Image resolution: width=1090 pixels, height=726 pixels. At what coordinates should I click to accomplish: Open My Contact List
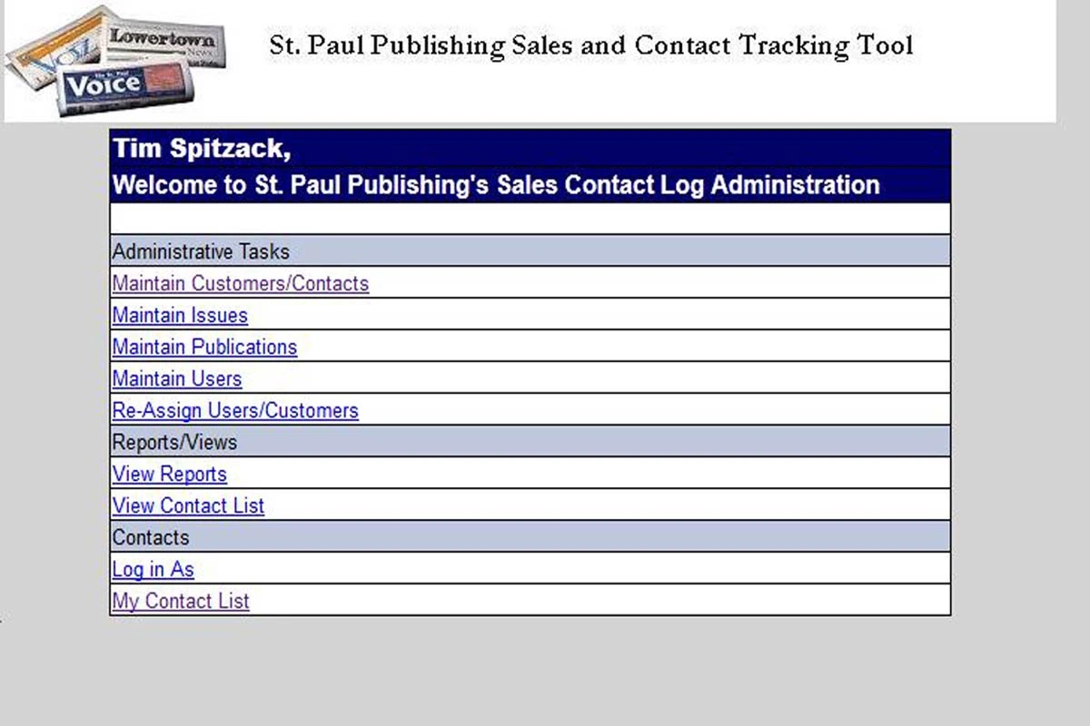[180, 601]
